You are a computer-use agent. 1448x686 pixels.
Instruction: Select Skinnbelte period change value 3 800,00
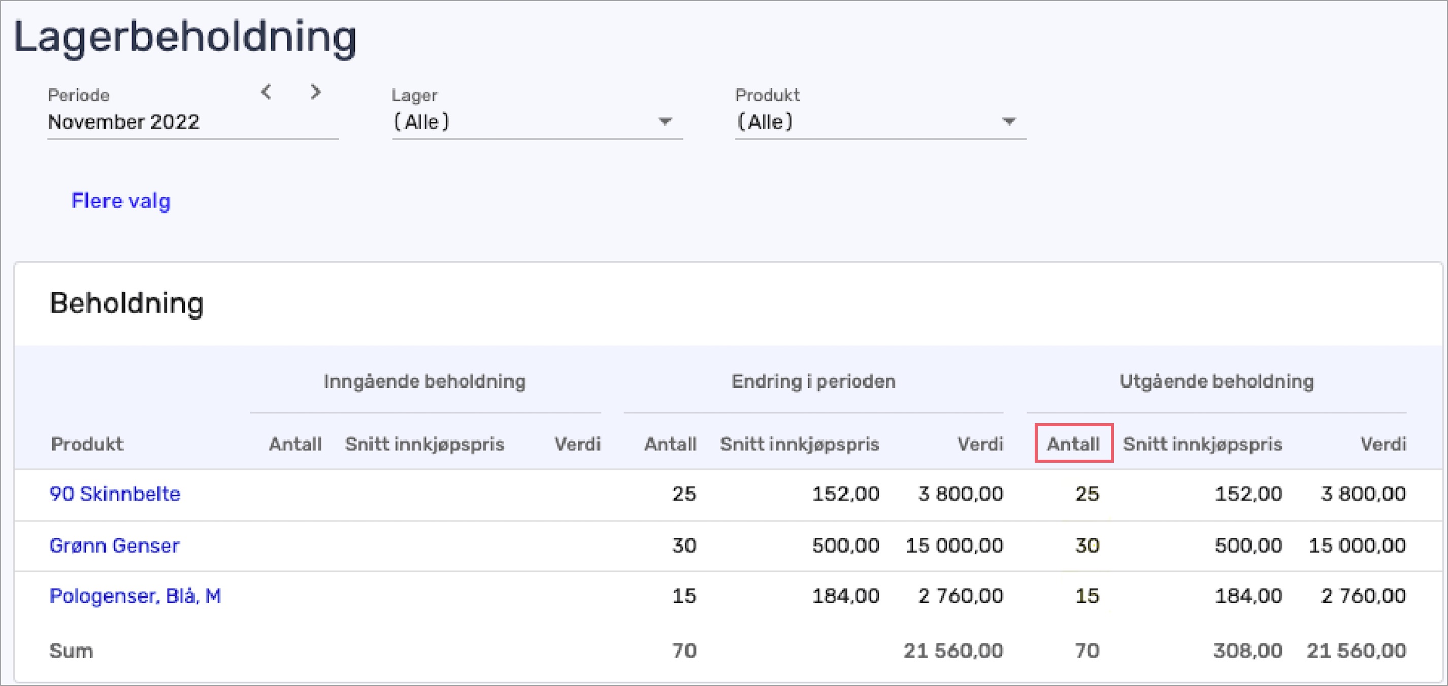(961, 494)
